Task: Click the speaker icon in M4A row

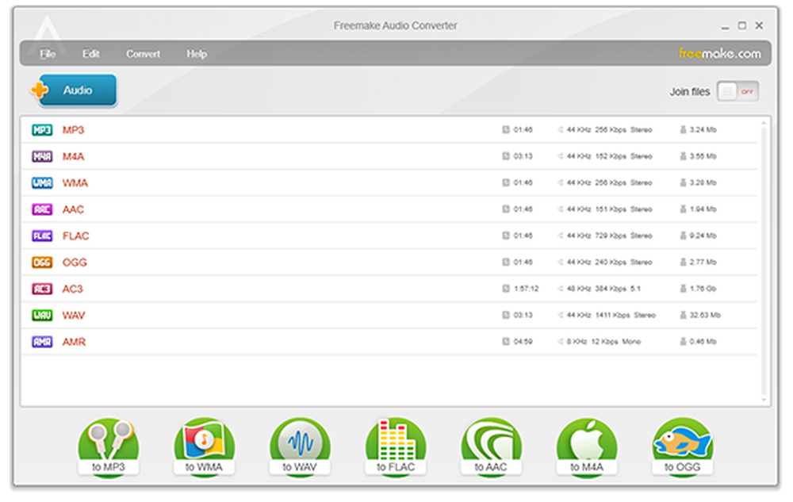Action: 561,156
